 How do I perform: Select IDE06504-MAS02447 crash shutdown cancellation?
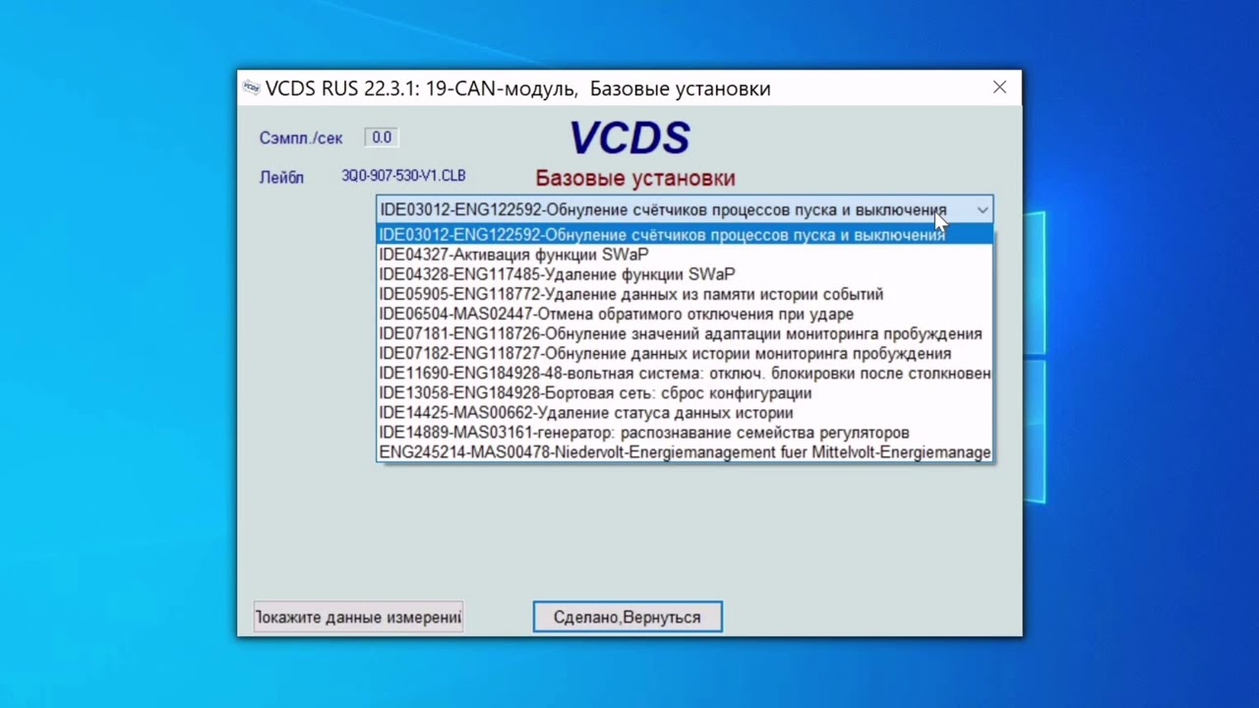(685, 314)
